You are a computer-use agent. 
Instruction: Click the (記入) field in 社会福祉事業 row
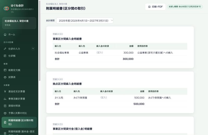[x=100, y=53]
